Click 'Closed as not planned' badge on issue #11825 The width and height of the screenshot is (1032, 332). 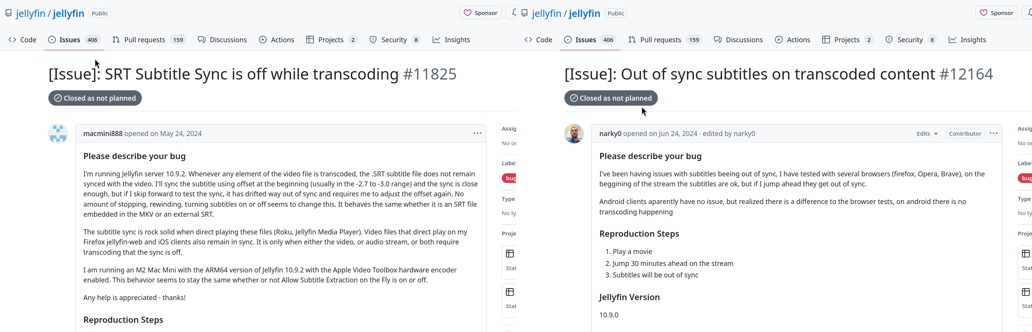(x=95, y=98)
